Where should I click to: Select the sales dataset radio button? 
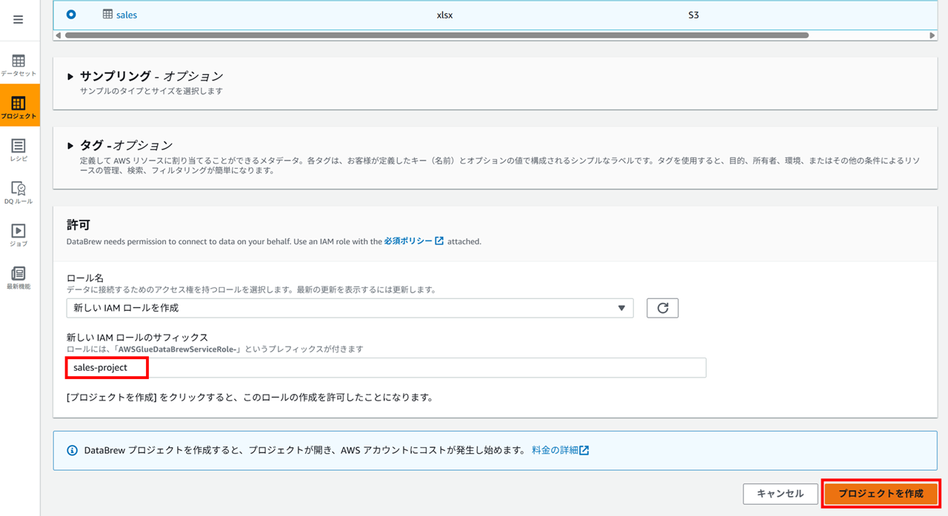click(71, 14)
